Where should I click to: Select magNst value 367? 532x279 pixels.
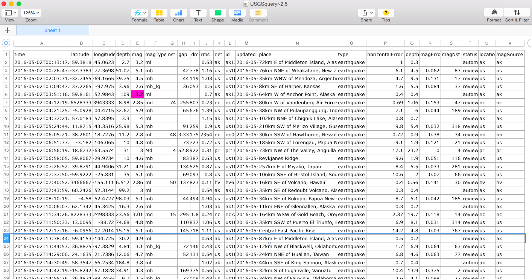tap(451, 230)
